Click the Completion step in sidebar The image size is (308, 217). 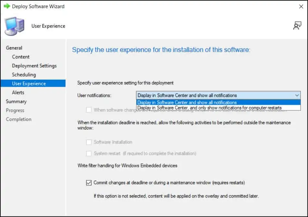(x=18, y=119)
